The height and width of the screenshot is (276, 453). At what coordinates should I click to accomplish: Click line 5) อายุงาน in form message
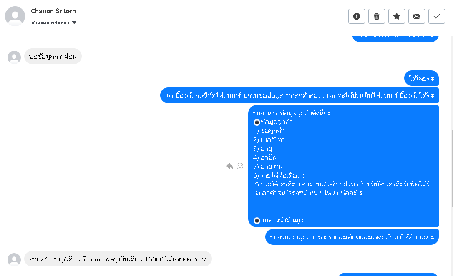269,167
